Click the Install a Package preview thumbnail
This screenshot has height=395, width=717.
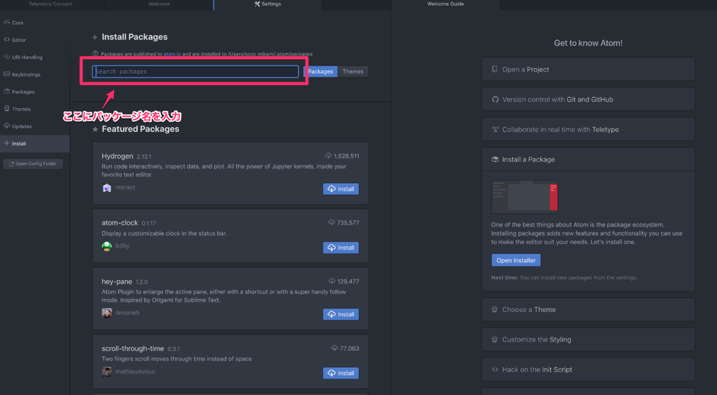click(525, 197)
